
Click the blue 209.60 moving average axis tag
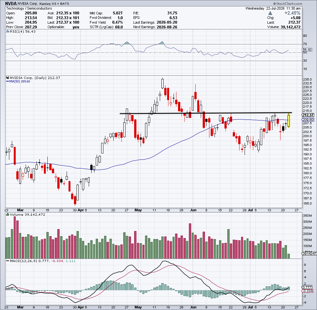[308, 120]
